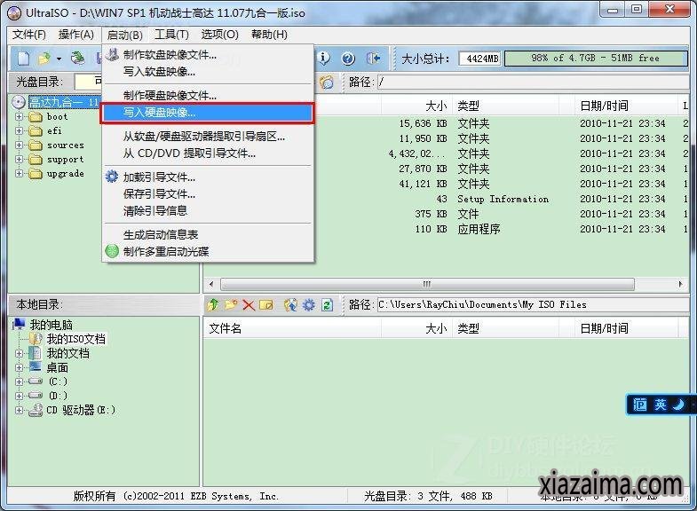Click the Up folder icon in local toolbar
Screen dimensions: 697x511
pyautogui.click(x=213, y=305)
